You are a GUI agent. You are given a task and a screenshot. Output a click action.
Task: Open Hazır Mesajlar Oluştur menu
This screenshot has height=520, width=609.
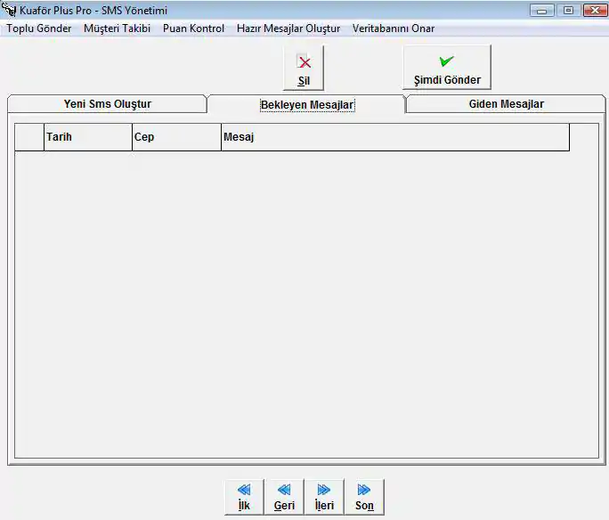tap(288, 28)
